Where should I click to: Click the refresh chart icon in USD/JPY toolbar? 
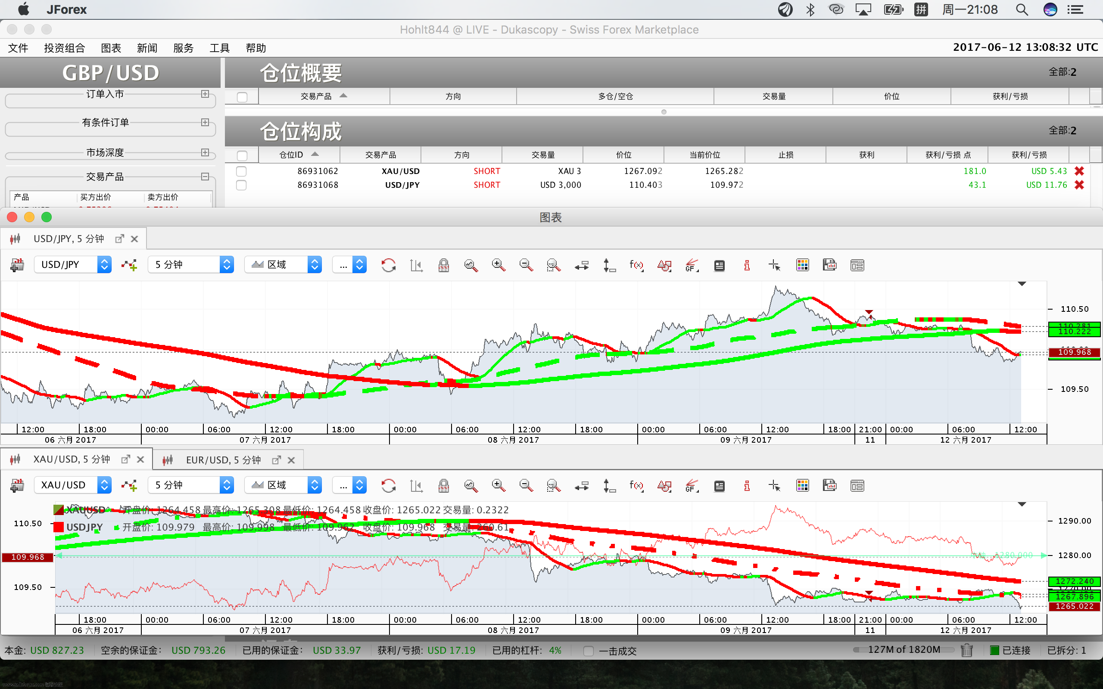[x=388, y=265]
